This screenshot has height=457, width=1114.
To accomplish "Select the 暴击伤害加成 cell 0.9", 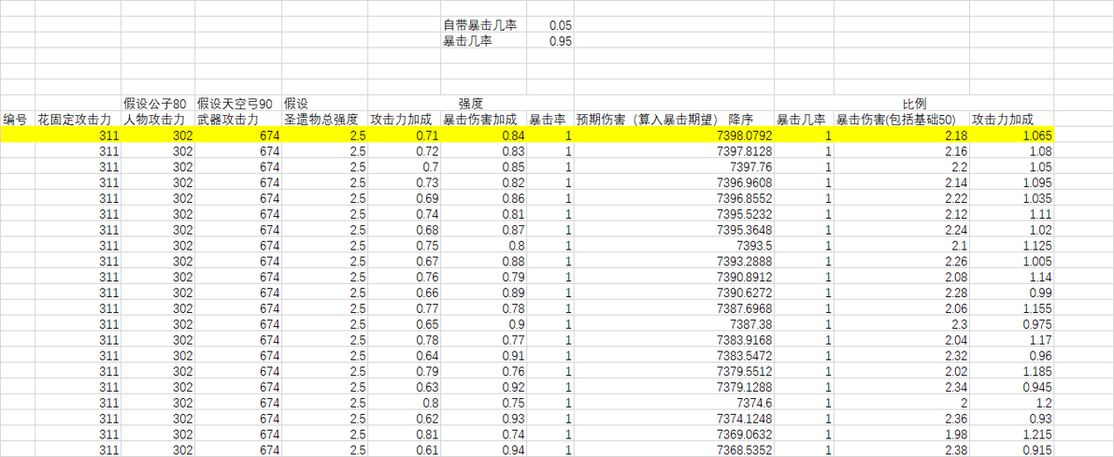I will coord(484,323).
